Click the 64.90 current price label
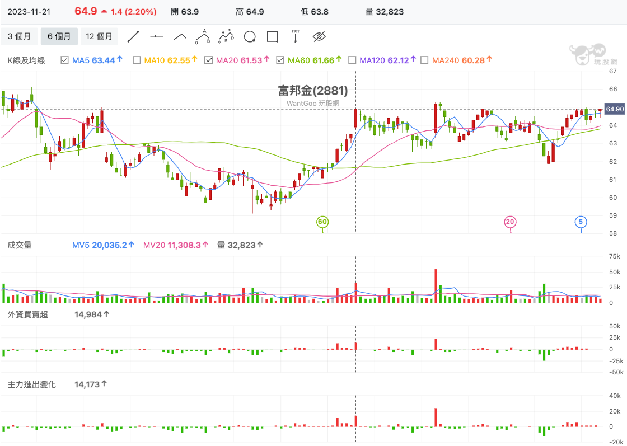This screenshot has width=627, height=446. click(615, 109)
